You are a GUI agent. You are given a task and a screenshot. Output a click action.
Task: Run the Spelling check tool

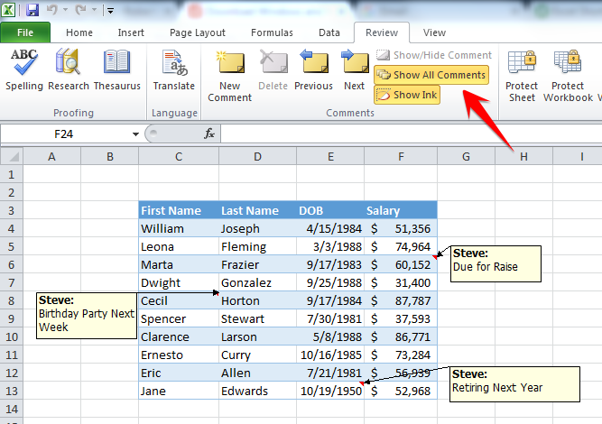[x=24, y=69]
